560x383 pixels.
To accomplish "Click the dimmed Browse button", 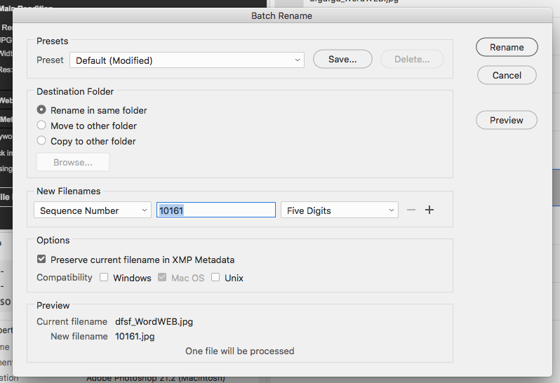I will click(x=73, y=163).
